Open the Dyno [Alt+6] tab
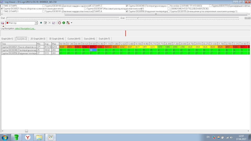Screen dimensions: 251x141 click(89, 39)
